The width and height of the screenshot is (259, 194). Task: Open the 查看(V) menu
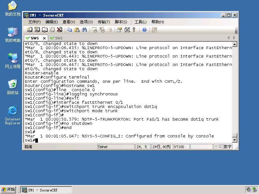(x=69, y=22)
